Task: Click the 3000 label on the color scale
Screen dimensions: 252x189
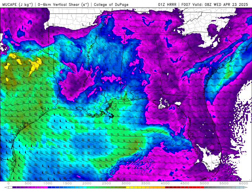Action: (126, 183)
